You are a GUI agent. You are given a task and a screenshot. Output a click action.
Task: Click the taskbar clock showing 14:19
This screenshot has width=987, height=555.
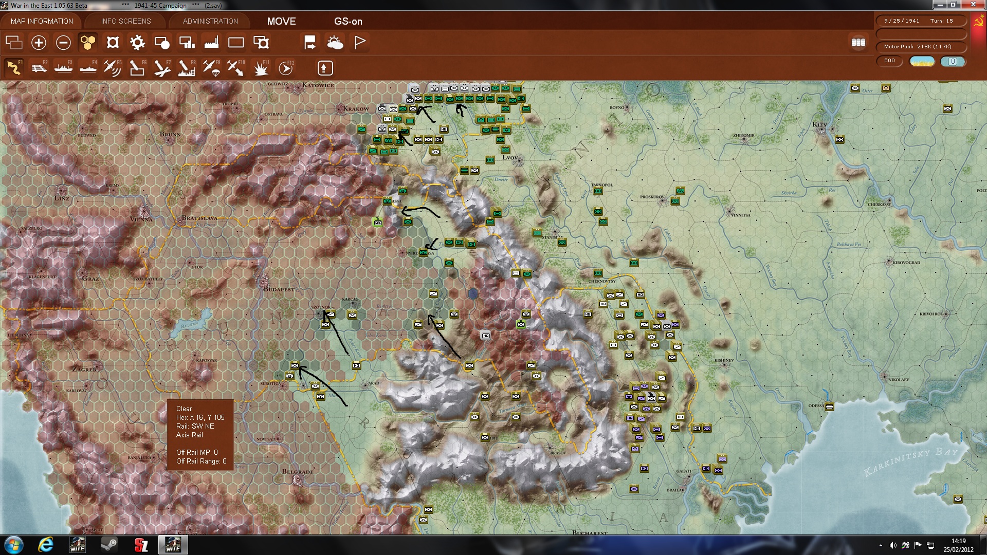958,545
